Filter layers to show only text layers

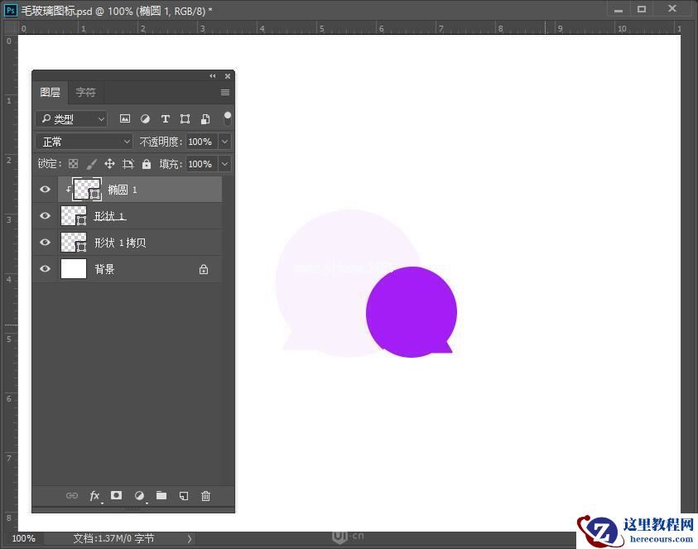166,118
